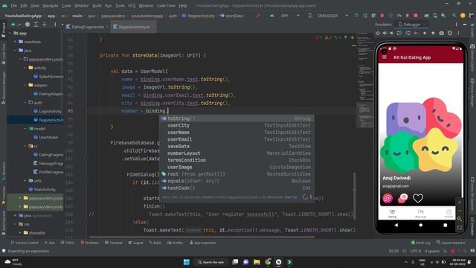Click the emulator snapshots history icon

(x=450, y=33)
